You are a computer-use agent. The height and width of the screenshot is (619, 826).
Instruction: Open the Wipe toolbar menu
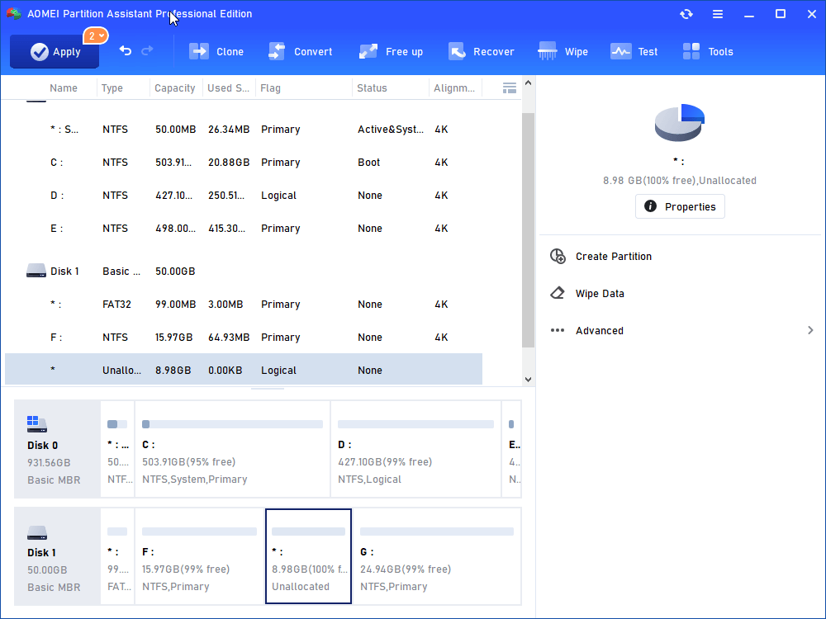563,51
